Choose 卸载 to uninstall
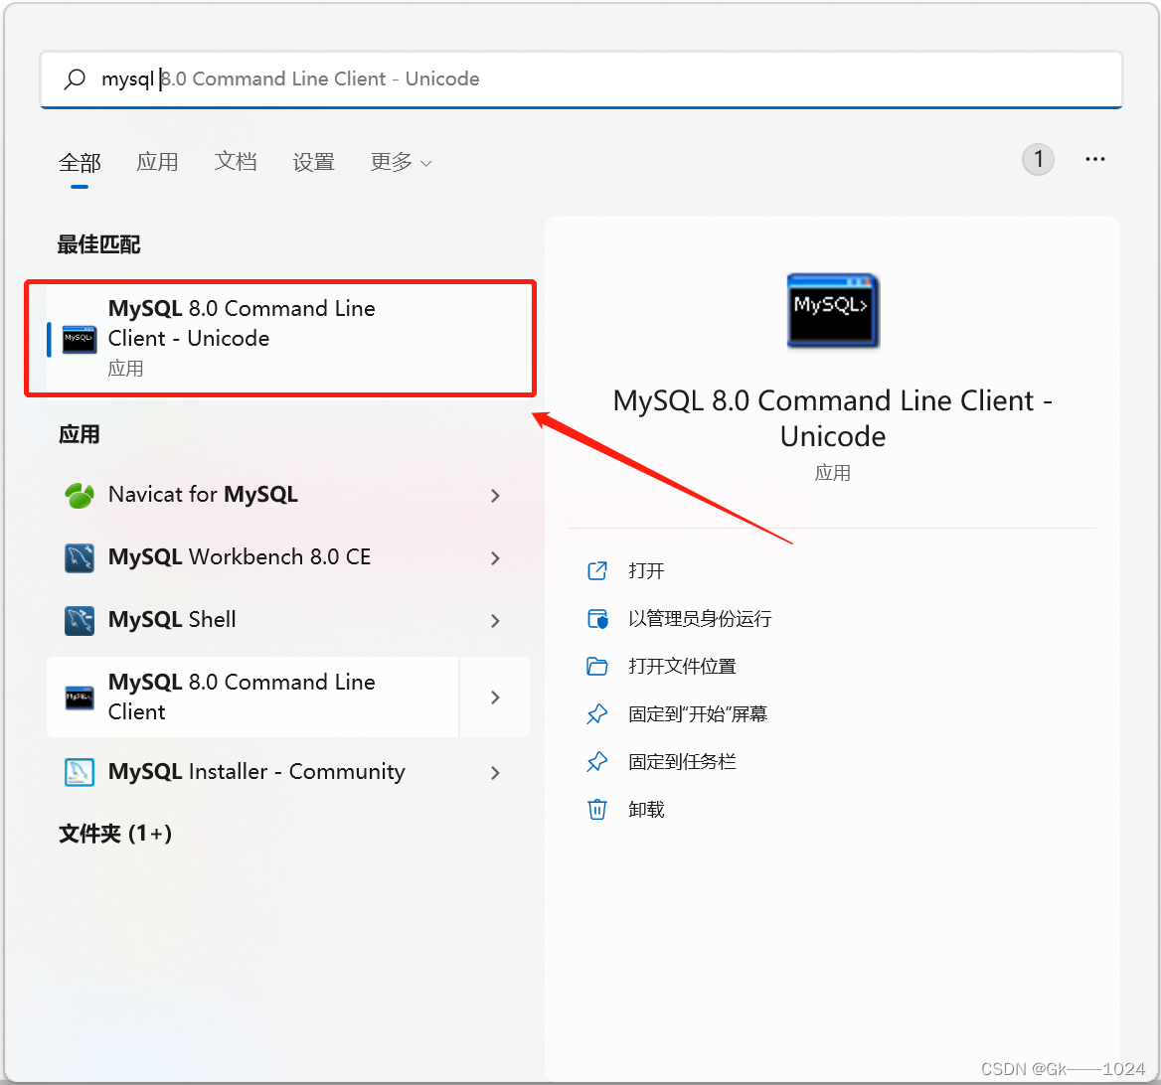The width and height of the screenshot is (1161, 1085). tap(646, 810)
